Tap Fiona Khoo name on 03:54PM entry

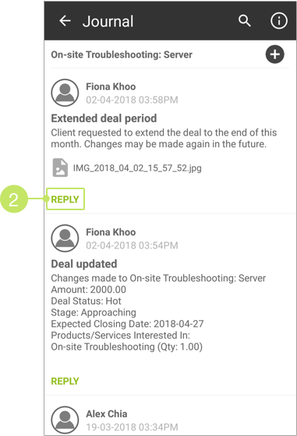click(111, 232)
